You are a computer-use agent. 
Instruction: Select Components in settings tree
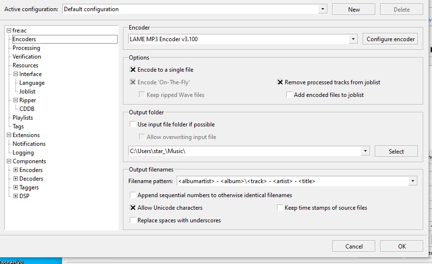point(29,161)
